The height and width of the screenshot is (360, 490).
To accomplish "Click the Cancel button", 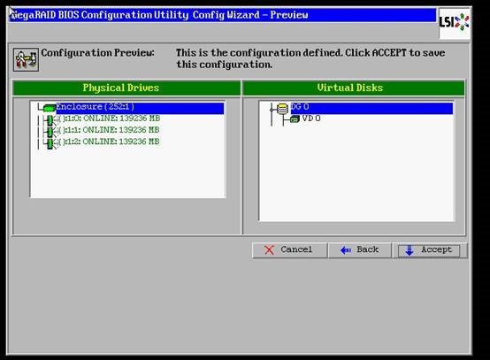I will pos(289,250).
